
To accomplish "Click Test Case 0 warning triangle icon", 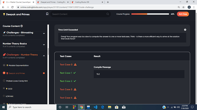I will point(75,65).
